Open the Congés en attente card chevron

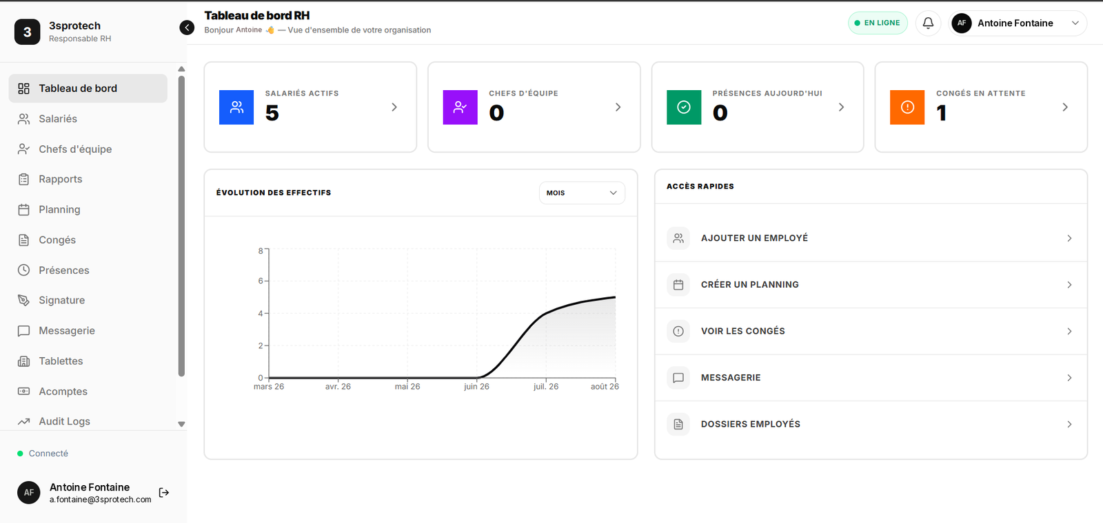[x=1065, y=107]
